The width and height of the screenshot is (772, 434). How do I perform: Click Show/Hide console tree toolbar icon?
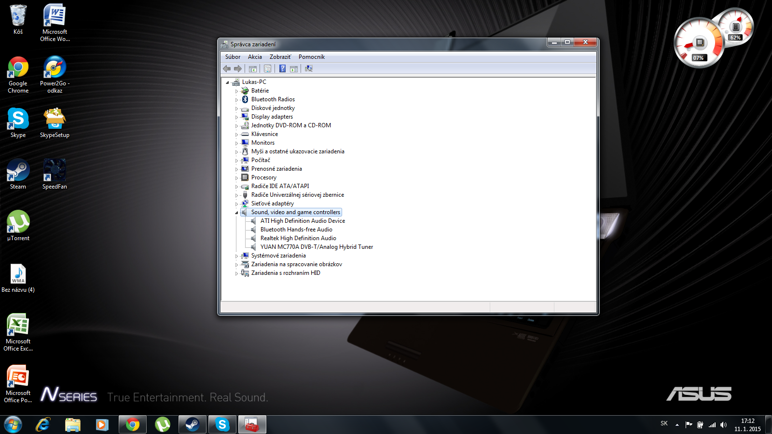[253, 68]
